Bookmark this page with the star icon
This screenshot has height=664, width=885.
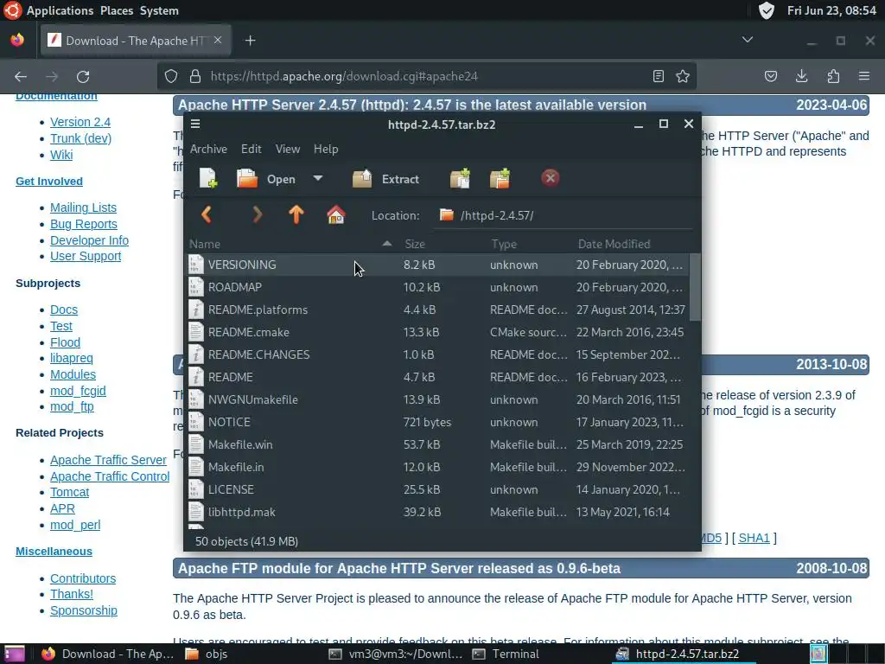point(683,76)
